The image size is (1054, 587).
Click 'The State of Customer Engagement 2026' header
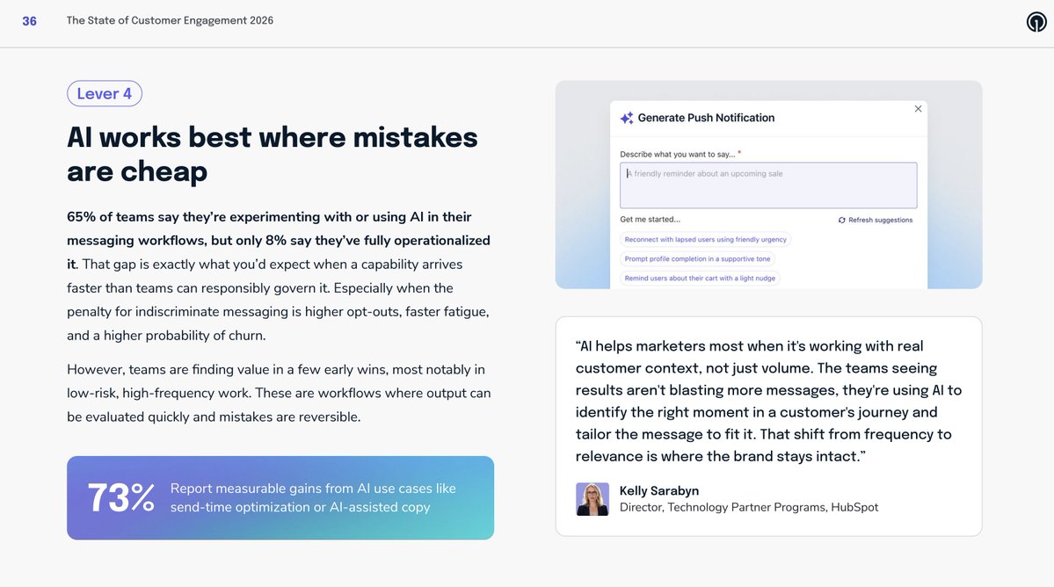(x=170, y=21)
